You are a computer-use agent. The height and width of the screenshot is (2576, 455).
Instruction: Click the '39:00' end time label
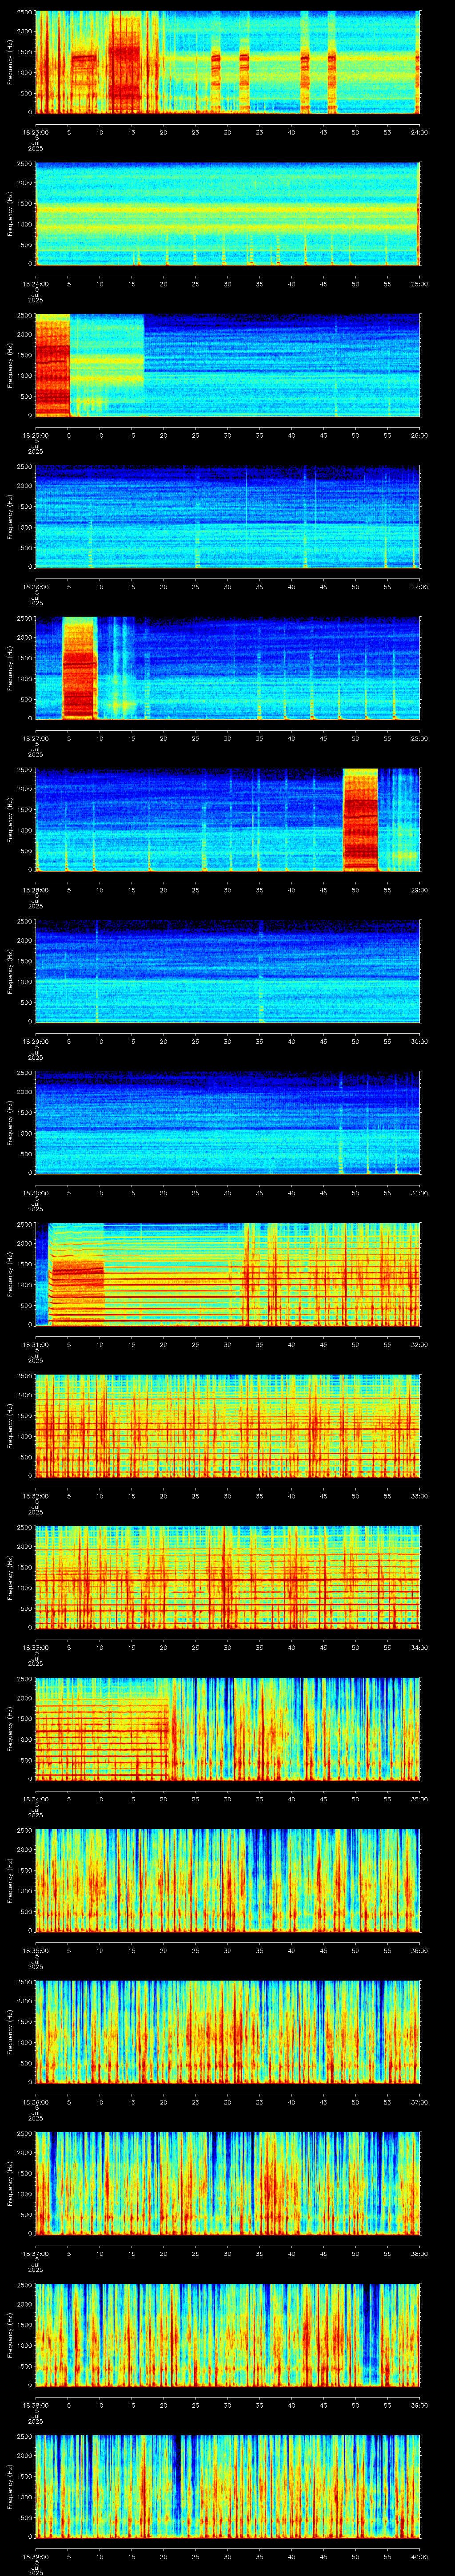click(420, 2404)
